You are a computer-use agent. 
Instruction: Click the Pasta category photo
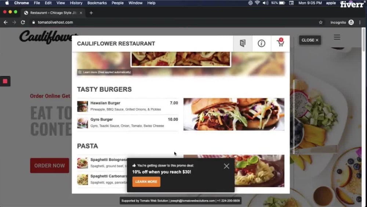[x=259, y=171]
